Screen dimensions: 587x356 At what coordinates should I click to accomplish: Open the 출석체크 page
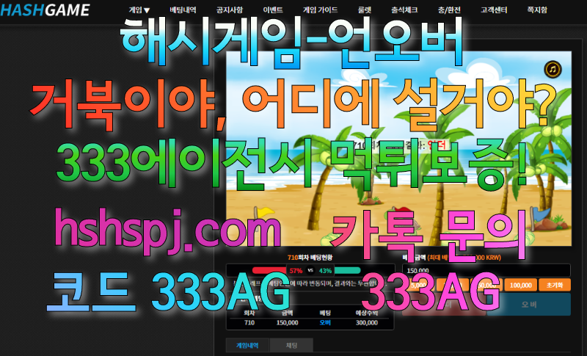pyautogui.click(x=404, y=10)
